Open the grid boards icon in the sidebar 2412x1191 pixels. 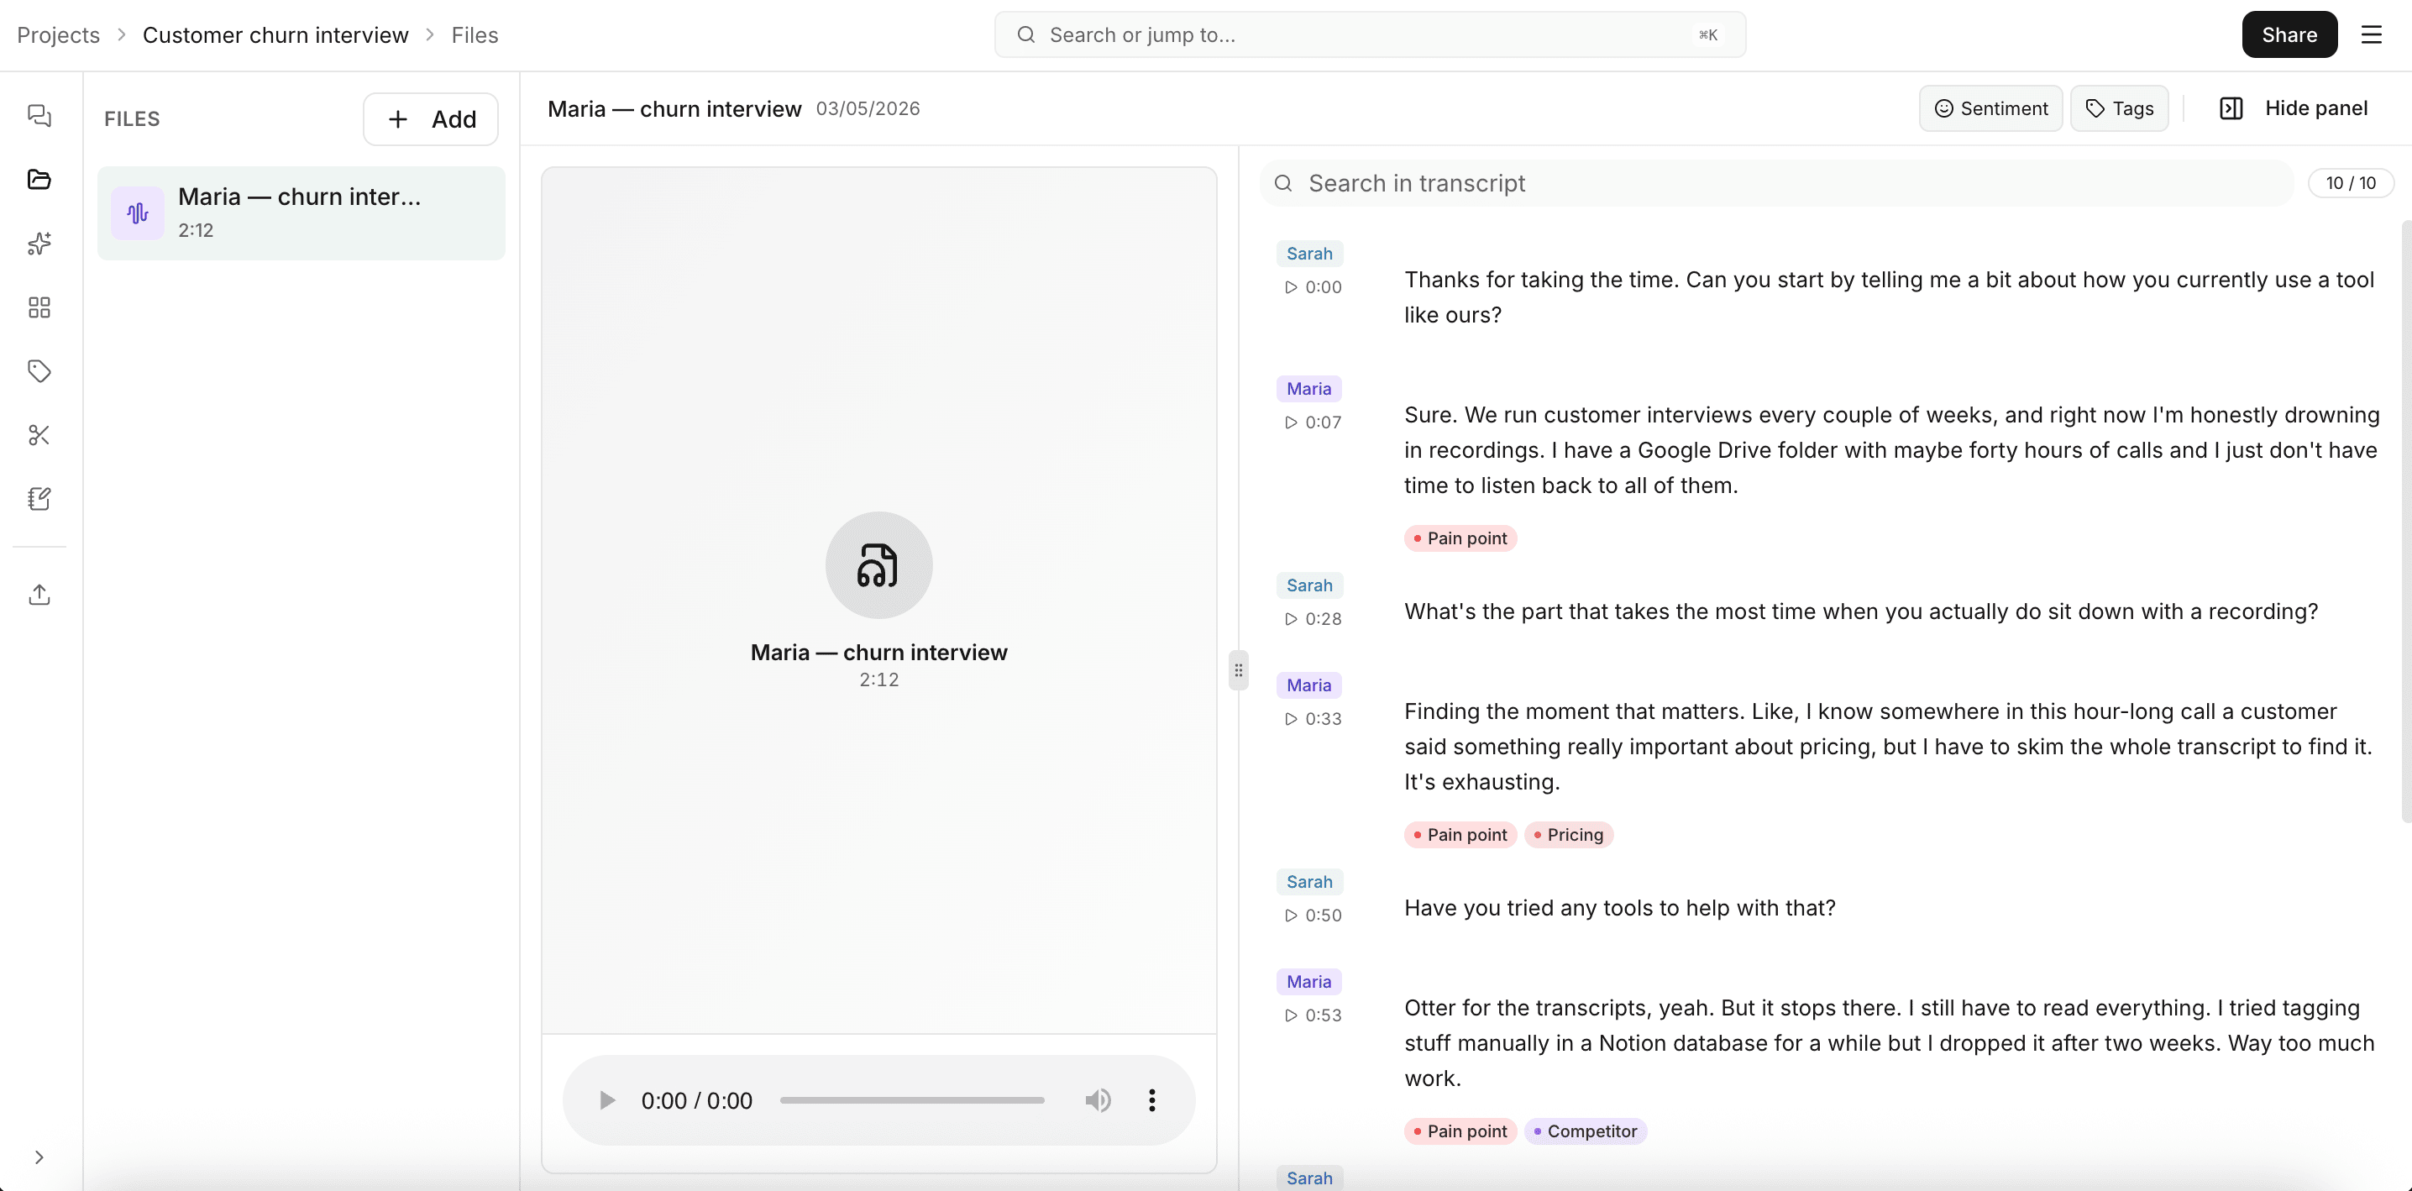[39, 307]
